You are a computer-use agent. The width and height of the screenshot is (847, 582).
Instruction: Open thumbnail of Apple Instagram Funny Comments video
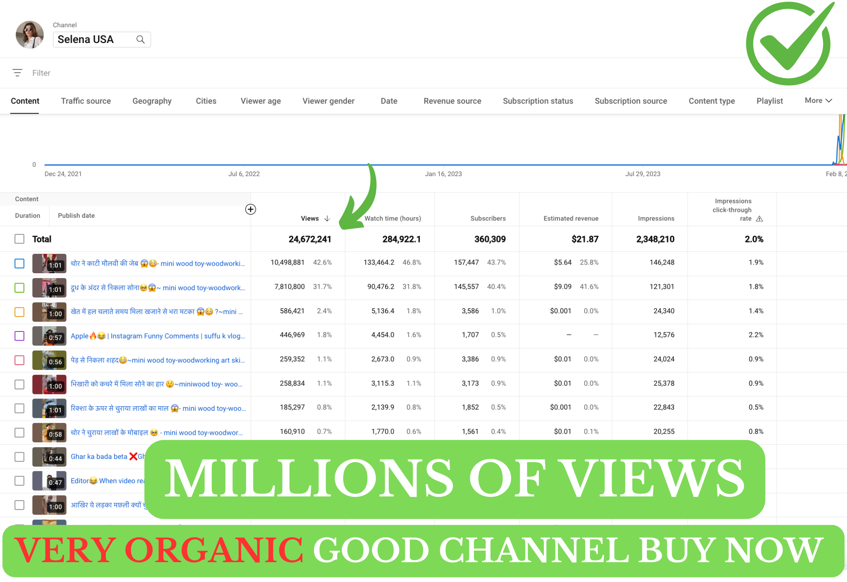[49, 336]
